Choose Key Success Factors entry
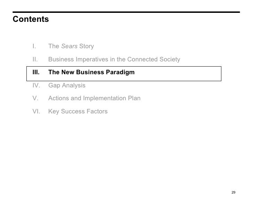Viewport: 253px width, 197px height. click(78, 111)
